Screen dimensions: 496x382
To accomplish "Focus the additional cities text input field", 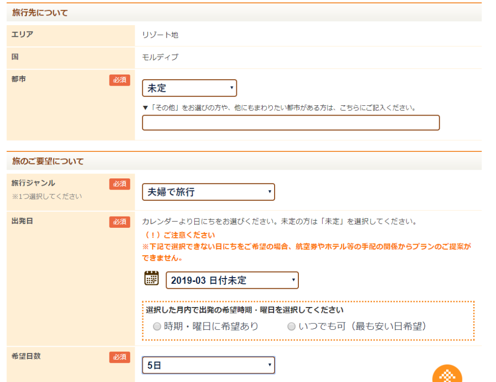I will tap(291, 123).
